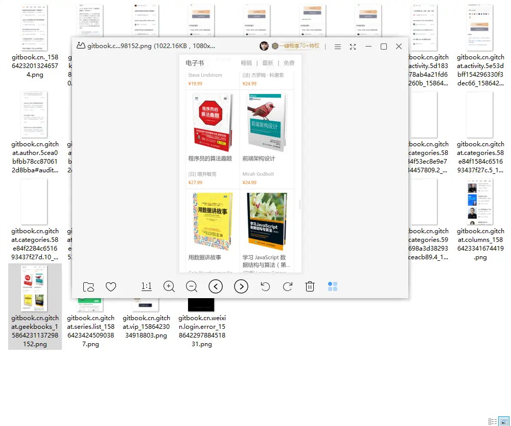Viewport: 511px width, 426px height.
Task: Select gitbook.cn.gitchat.author.5cea0 file in explorer
Action: click(x=35, y=157)
